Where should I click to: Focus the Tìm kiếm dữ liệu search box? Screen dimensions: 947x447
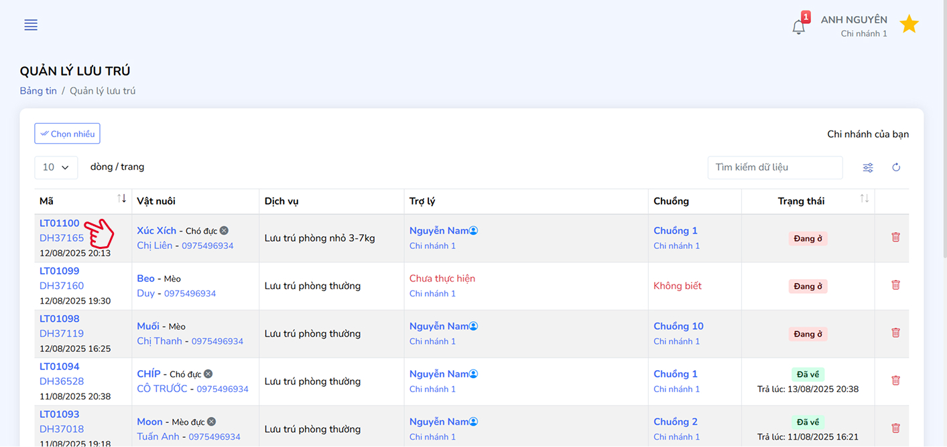pyautogui.click(x=775, y=167)
